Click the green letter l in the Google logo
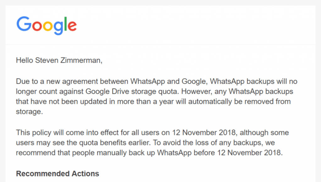The height and width of the screenshot is (182, 321). 65,24
